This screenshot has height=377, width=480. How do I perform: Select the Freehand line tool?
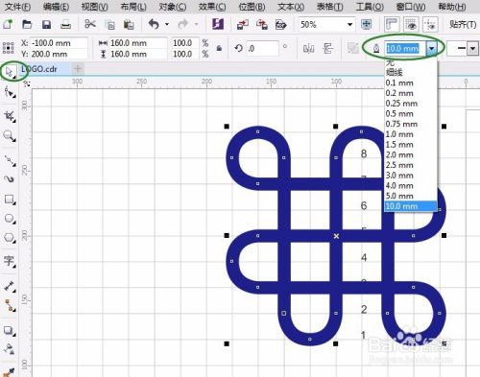click(x=10, y=161)
